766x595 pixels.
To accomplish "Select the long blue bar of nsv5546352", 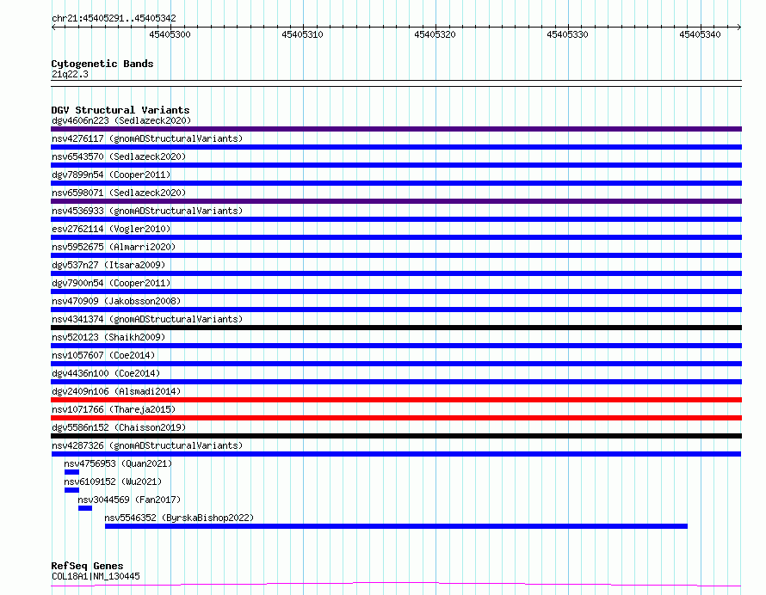I will [x=396, y=526].
